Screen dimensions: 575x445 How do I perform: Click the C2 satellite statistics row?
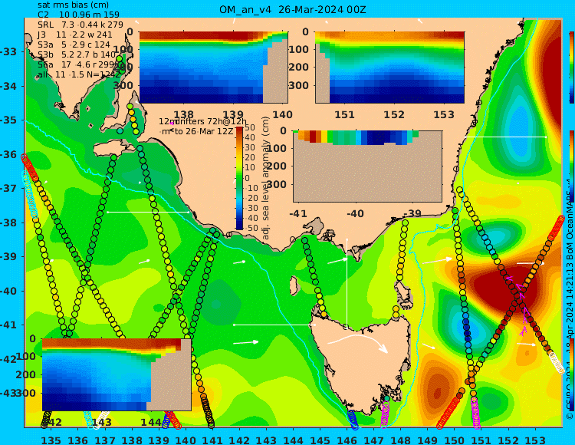(78, 15)
